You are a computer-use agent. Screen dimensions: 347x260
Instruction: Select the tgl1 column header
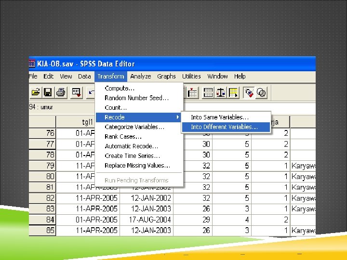76,122
